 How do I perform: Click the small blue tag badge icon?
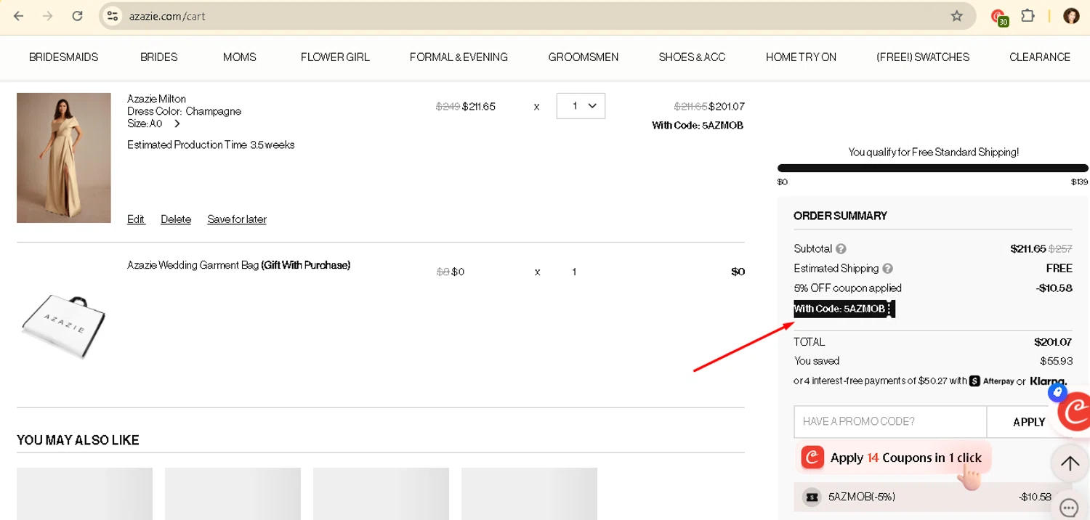point(1057,393)
